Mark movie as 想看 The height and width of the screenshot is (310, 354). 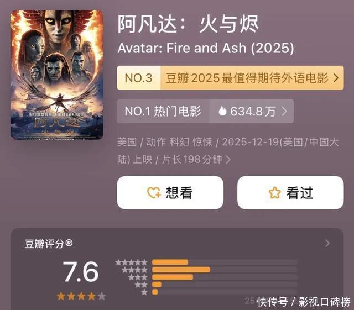(170, 193)
